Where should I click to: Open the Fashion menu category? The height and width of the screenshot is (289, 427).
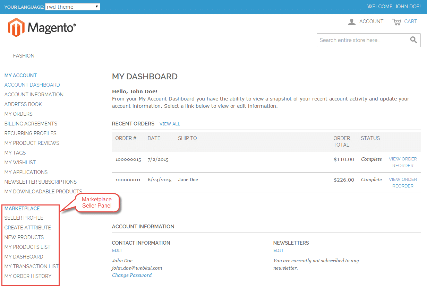(x=24, y=56)
